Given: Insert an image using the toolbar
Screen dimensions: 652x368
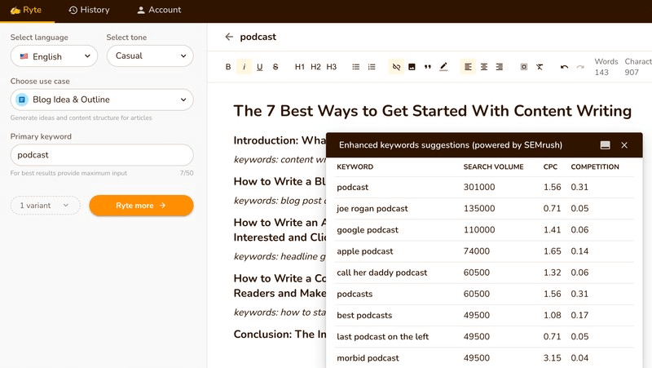Looking at the screenshot, I should 412,67.
